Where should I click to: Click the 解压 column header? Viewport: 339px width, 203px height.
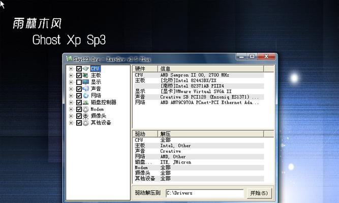[210, 134]
